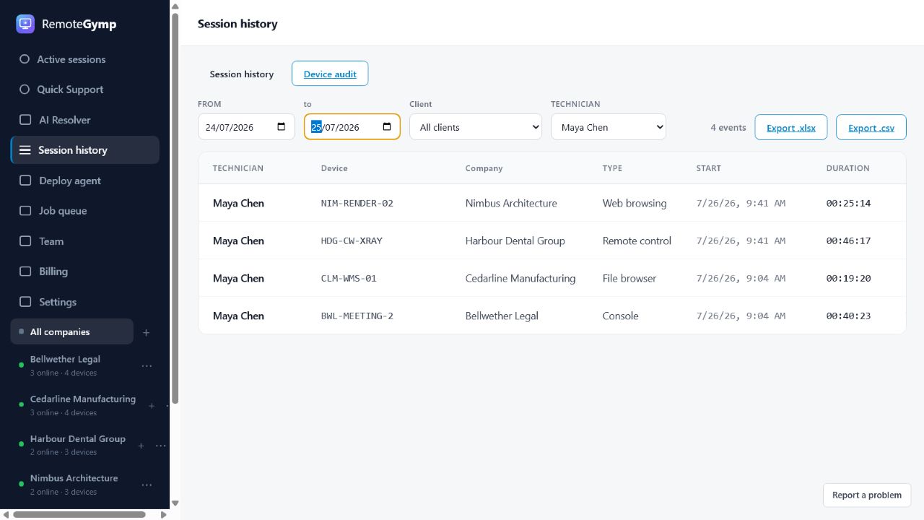
Task: Select All companies filter
Action: coord(72,332)
